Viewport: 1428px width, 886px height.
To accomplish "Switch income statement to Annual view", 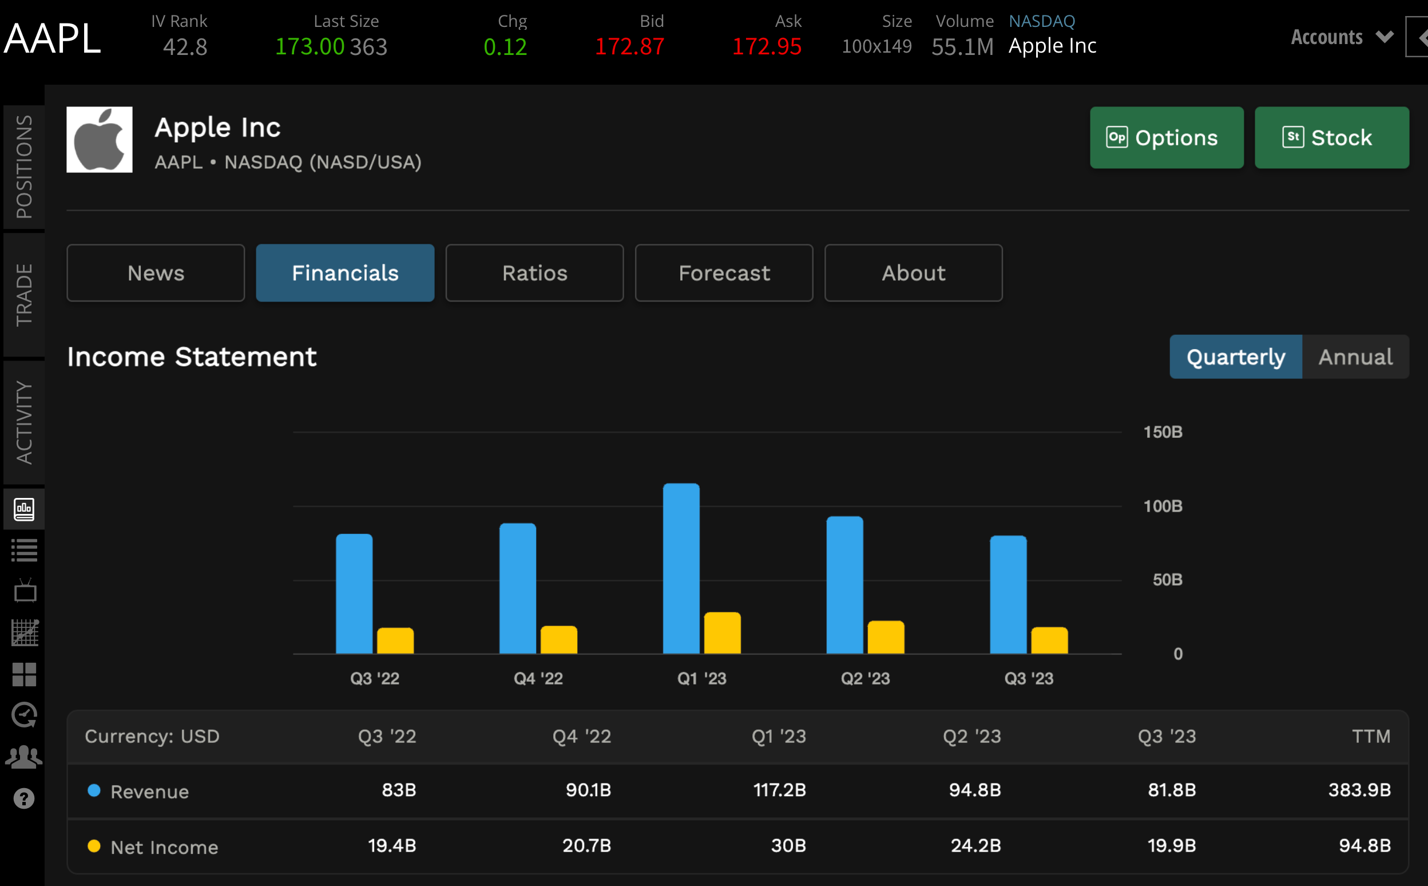I will [1355, 356].
